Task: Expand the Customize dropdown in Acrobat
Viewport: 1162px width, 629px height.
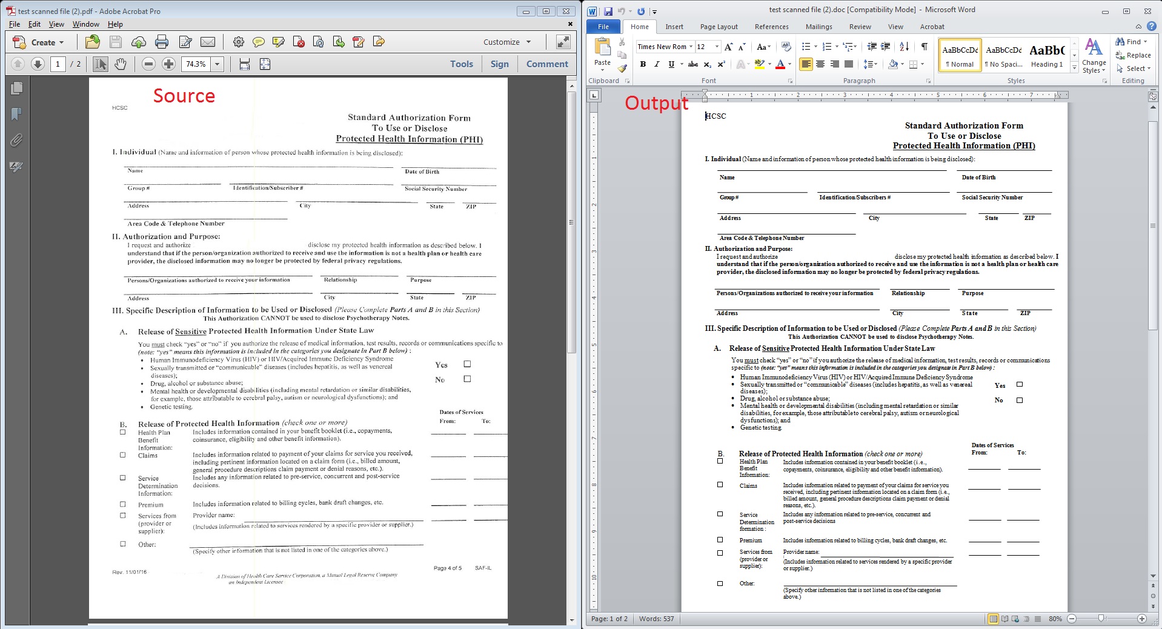Action: [528, 42]
